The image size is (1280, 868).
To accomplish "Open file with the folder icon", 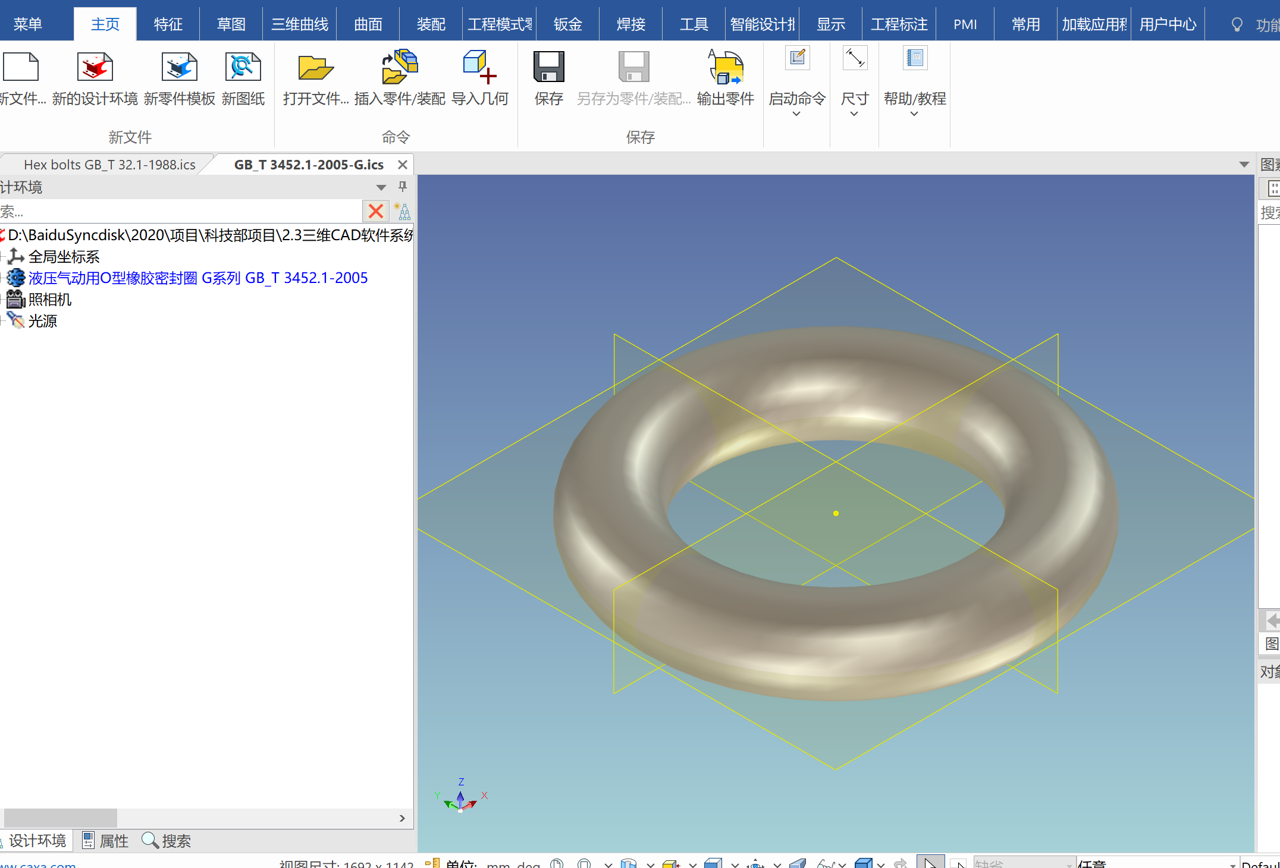I will (x=315, y=68).
